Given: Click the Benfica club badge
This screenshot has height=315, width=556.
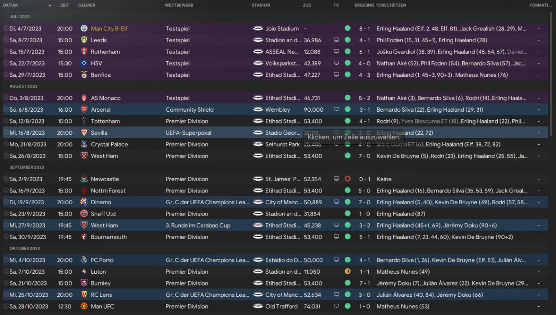Looking at the screenshot, I should tap(84, 75).
